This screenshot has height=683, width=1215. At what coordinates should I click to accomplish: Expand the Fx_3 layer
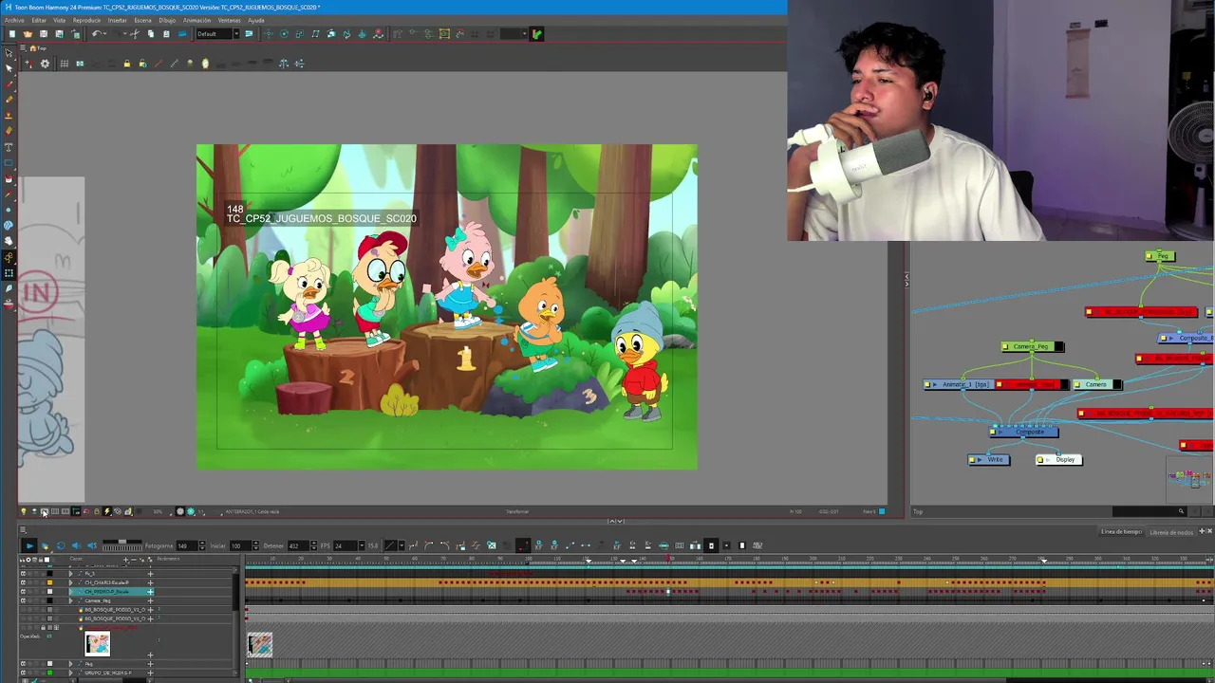tap(70, 573)
